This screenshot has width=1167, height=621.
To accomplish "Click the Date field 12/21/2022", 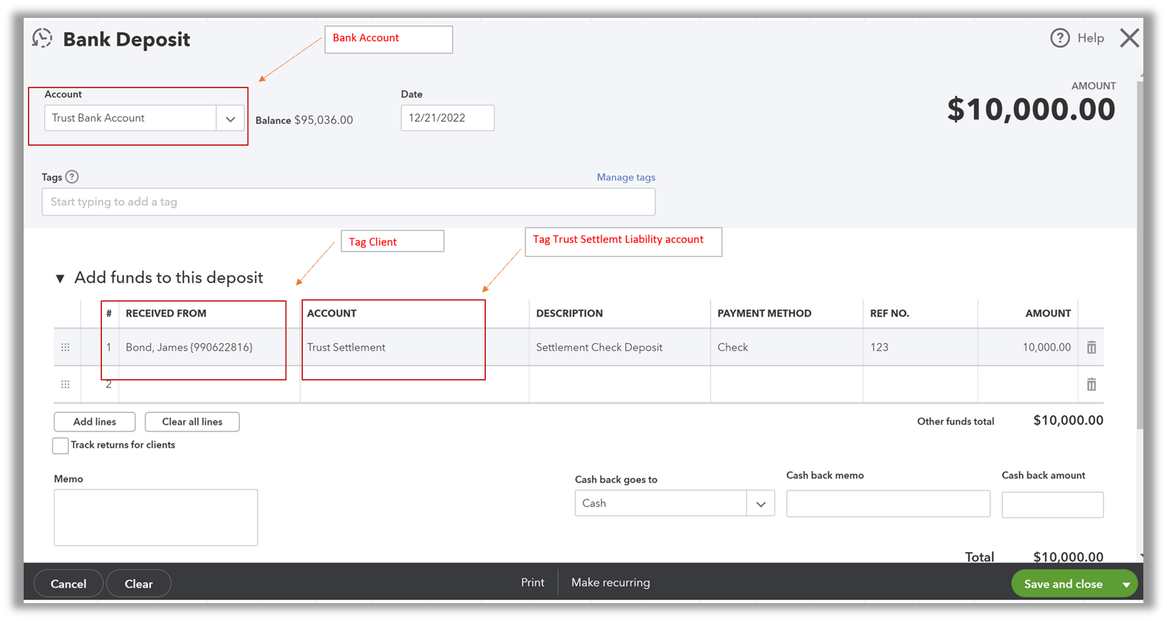I will point(447,118).
